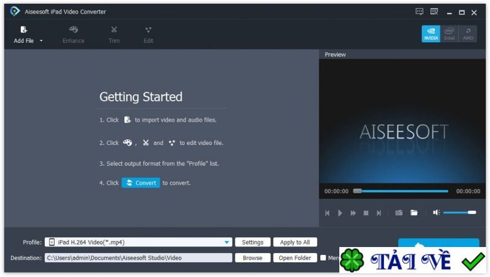The width and height of the screenshot is (490, 277).
Task: Open the menu list icon in title bar
Action: coord(434,12)
